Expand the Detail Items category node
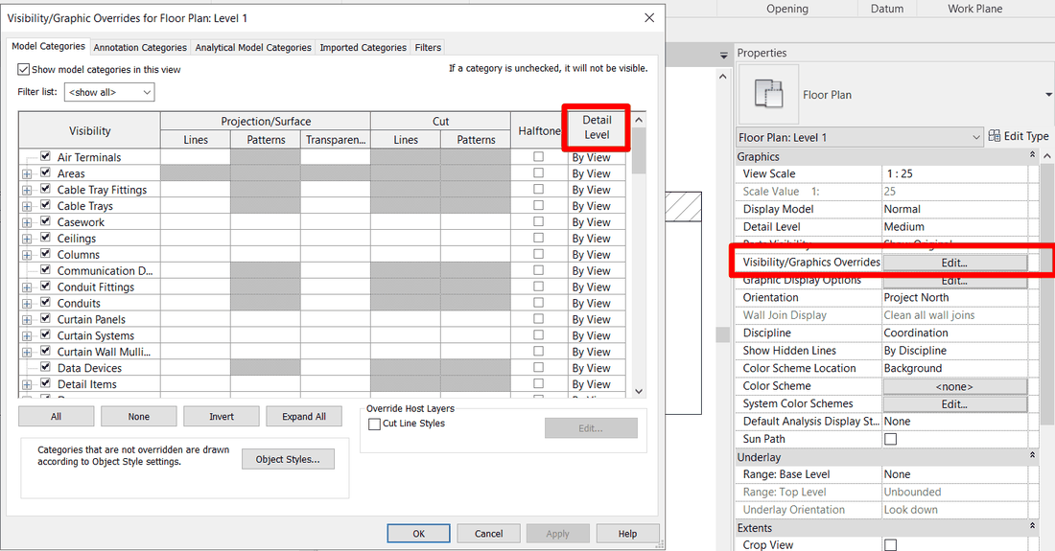This screenshot has width=1055, height=551. (x=27, y=384)
